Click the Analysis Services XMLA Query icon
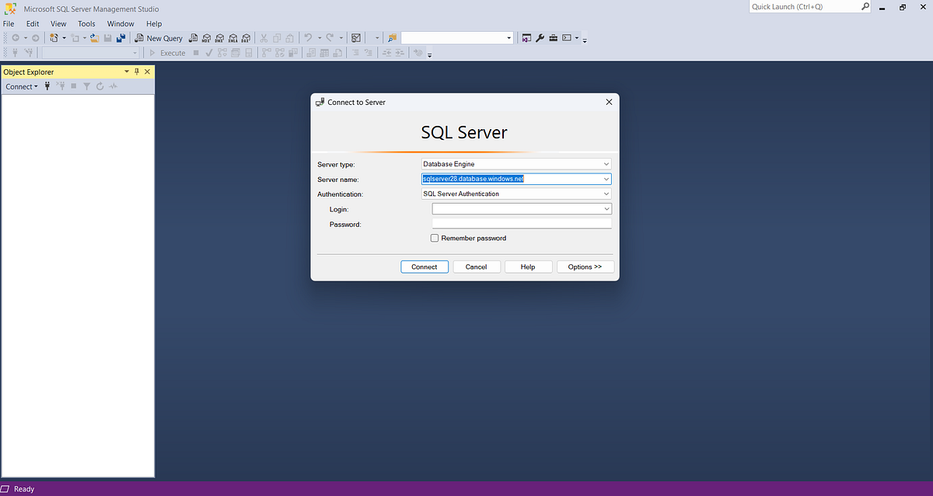 (232, 38)
